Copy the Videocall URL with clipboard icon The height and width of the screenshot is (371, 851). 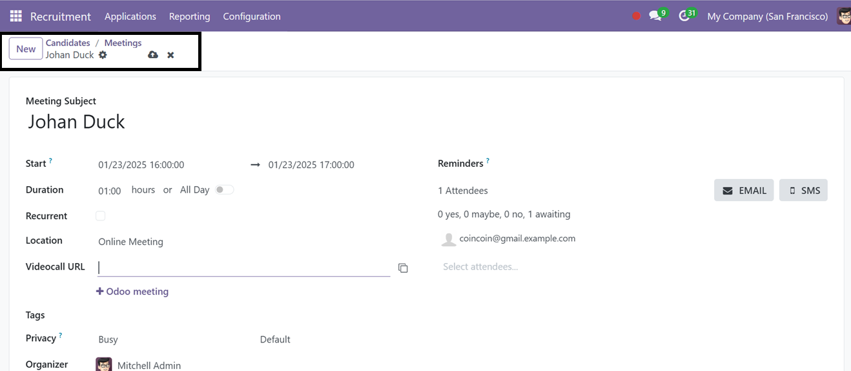(403, 268)
